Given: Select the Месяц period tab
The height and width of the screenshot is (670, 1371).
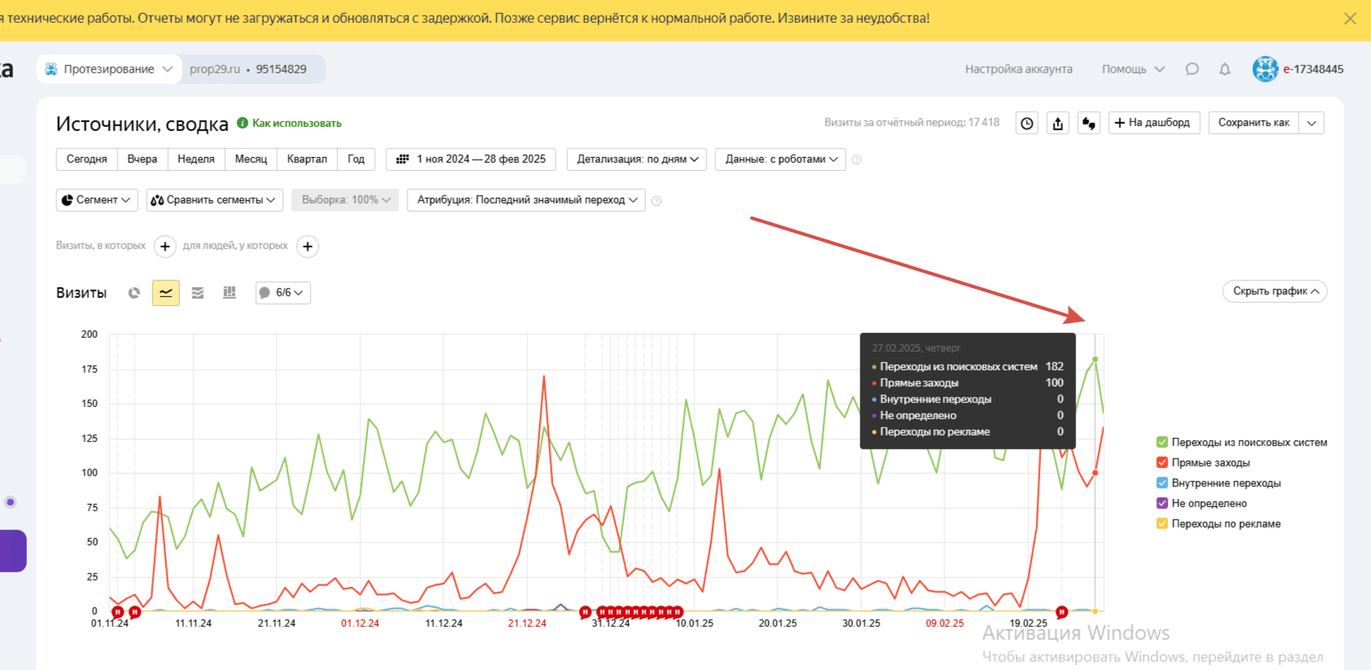Looking at the screenshot, I should point(251,160).
